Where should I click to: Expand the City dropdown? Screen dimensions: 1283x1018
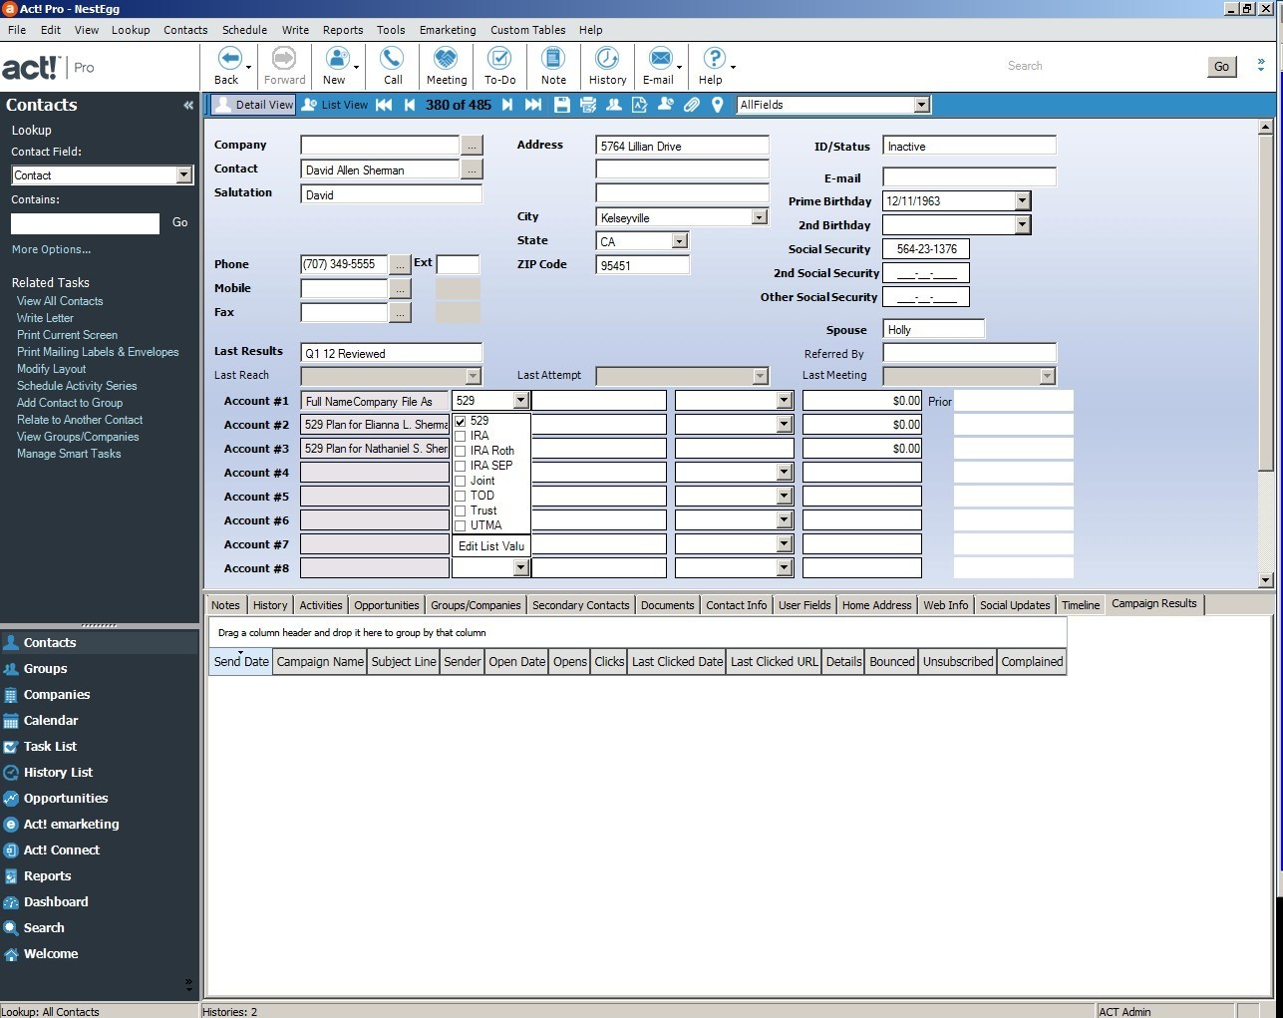click(760, 217)
